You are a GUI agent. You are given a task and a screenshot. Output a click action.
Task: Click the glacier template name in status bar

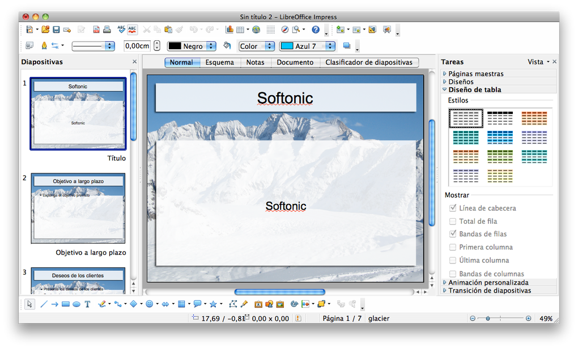click(379, 318)
